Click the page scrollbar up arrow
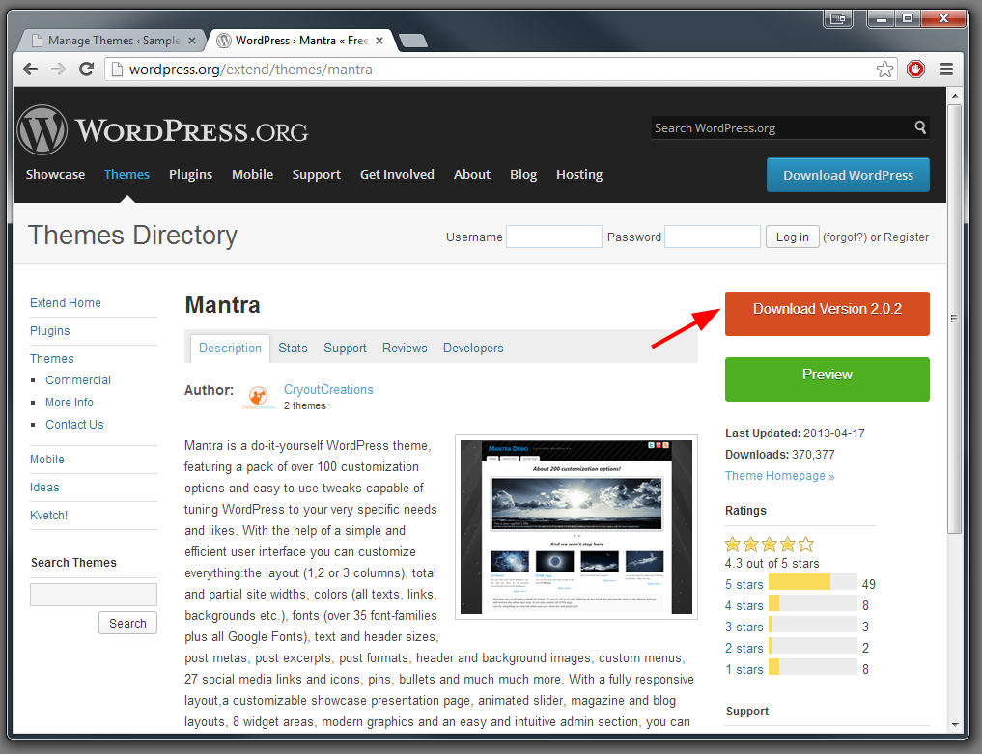Viewport: 982px width, 754px height. pos(954,96)
